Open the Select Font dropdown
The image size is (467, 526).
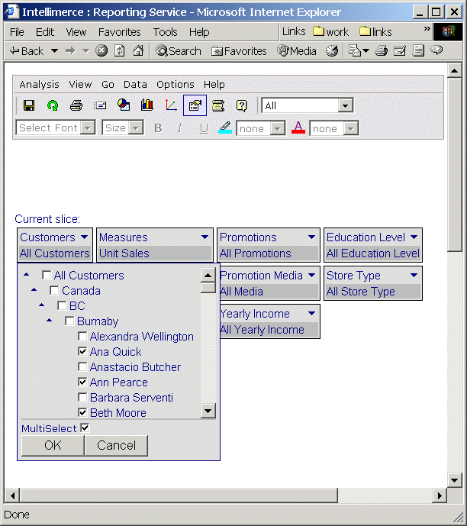[x=88, y=128]
